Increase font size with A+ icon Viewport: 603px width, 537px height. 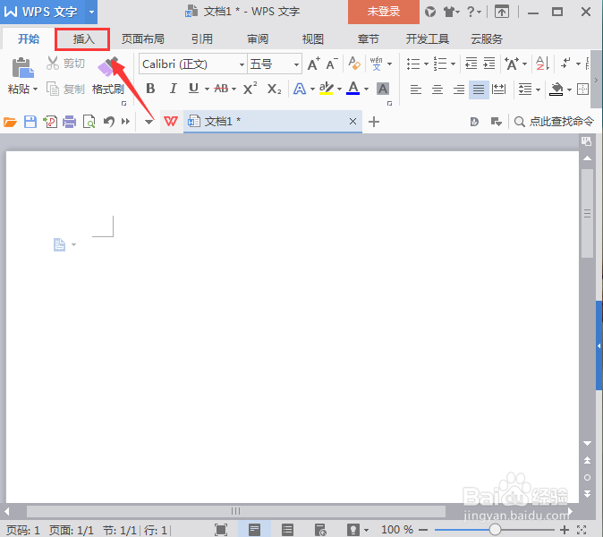(313, 64)
